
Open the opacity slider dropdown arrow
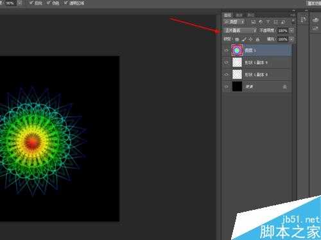click(291, 31)
